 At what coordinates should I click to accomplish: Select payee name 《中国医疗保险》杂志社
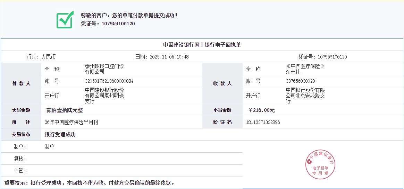click(x=305, y=69)
